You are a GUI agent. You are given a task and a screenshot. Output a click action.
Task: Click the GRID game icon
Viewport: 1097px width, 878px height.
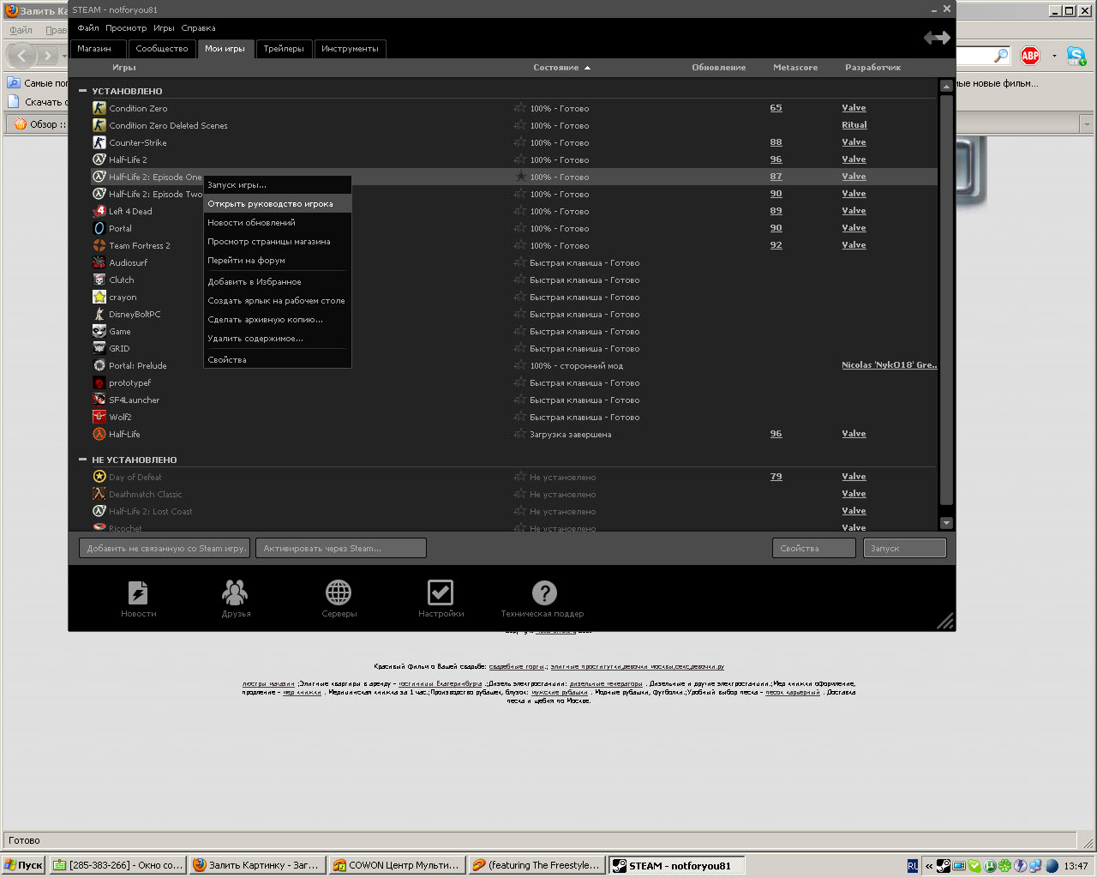point(99,348)
